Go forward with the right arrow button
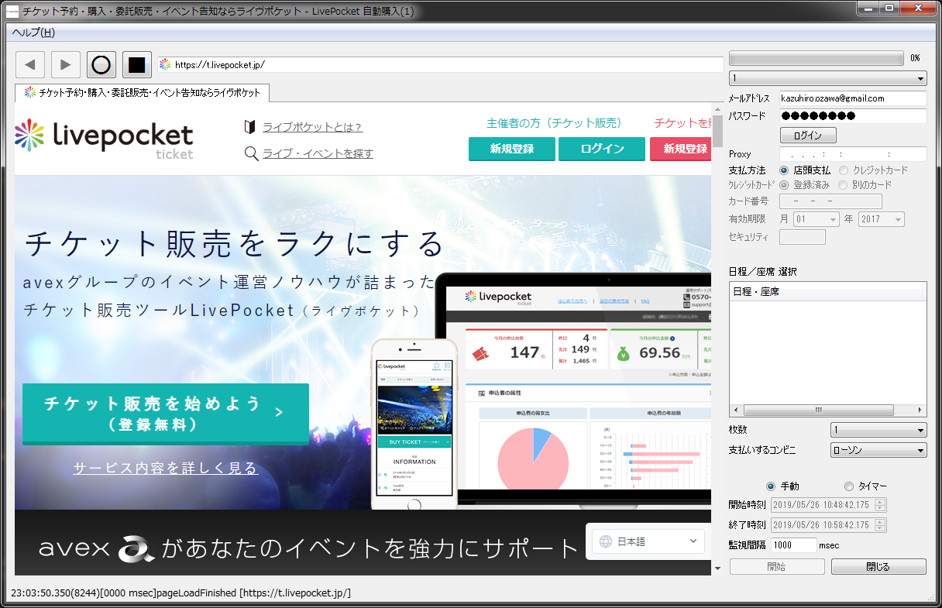Viewport: 942px width, 608px height. pos(66,64)
